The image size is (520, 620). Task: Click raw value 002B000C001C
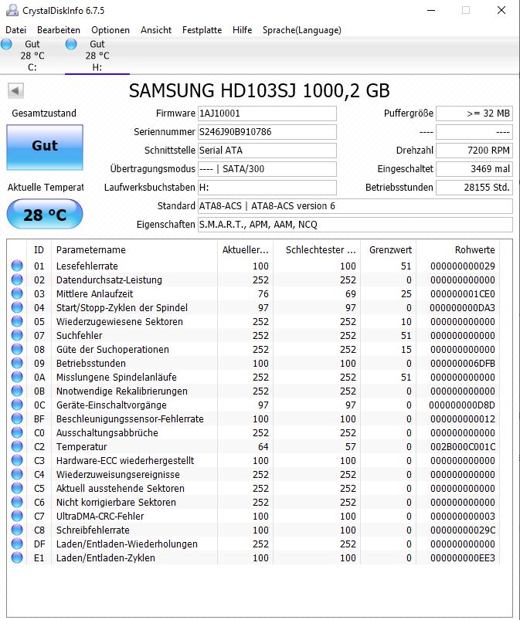pos(463,447)
